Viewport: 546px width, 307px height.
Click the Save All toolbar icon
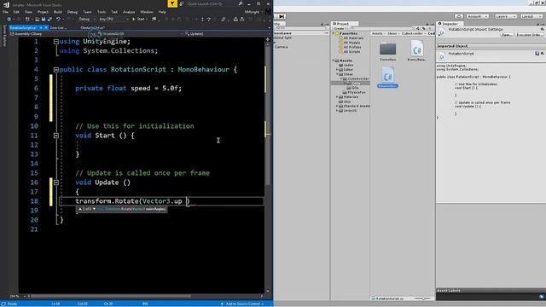[49, 19]
